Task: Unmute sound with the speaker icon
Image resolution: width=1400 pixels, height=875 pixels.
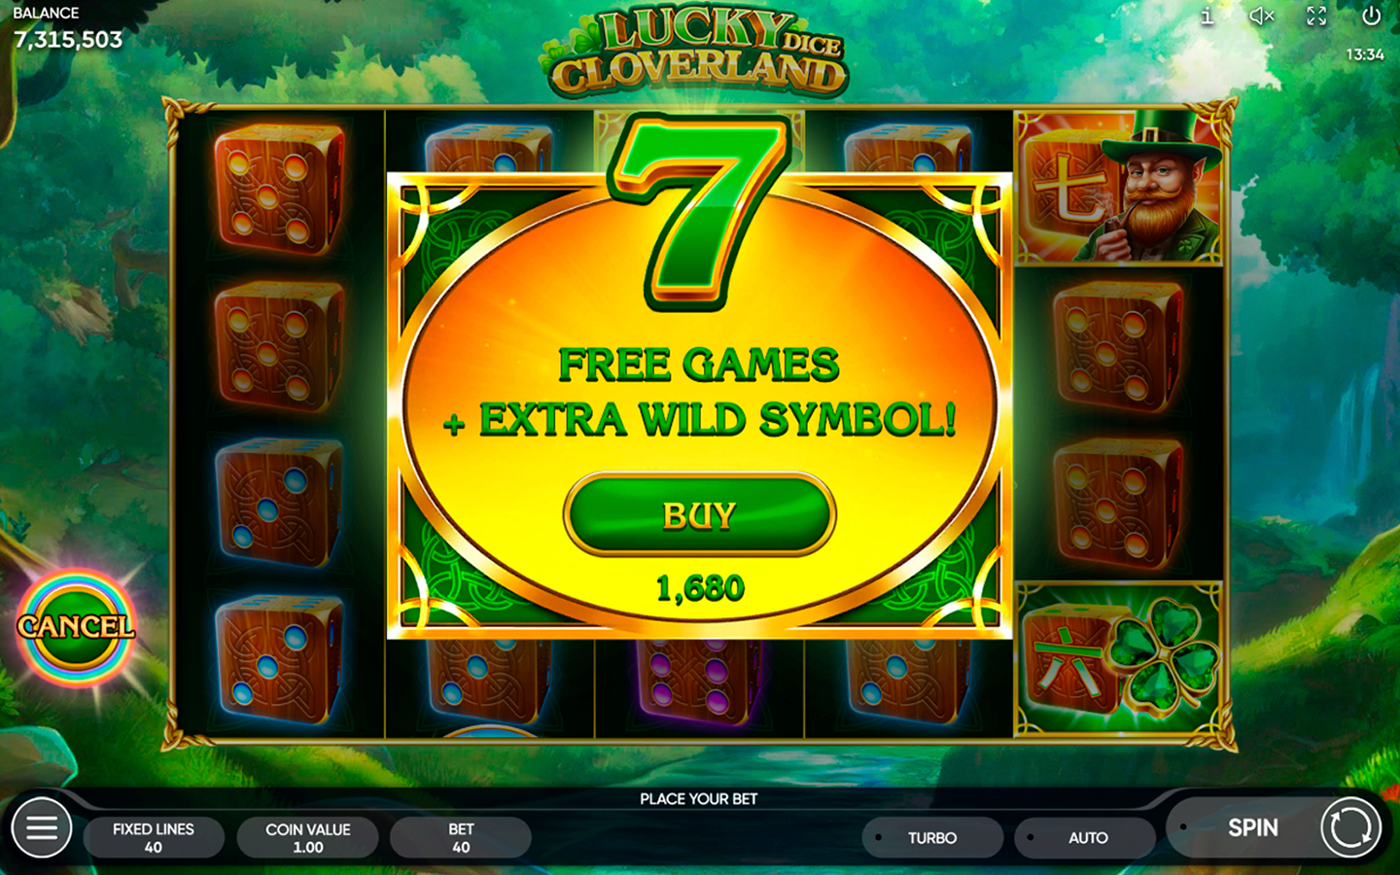Action: tap(1261, 16)
